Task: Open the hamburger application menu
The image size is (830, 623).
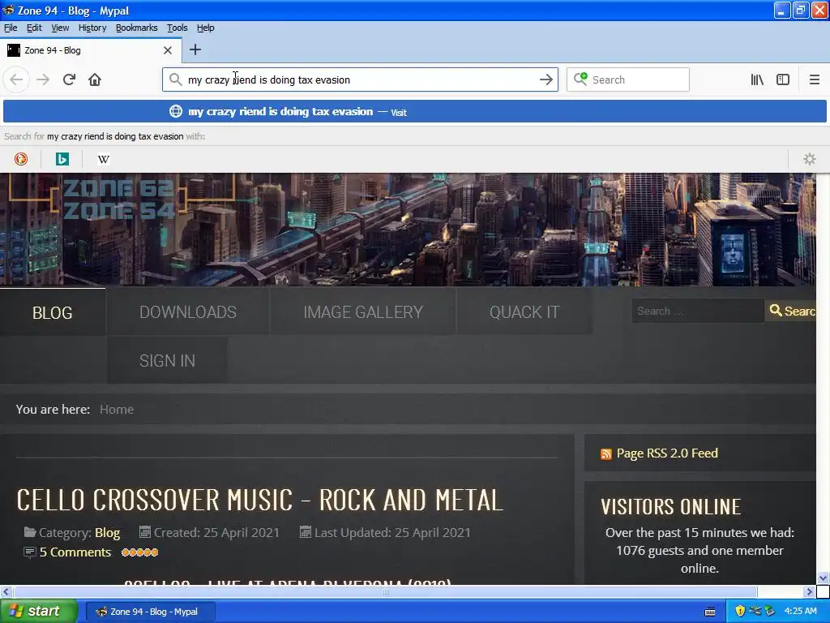Action: [x=814, y=80]
